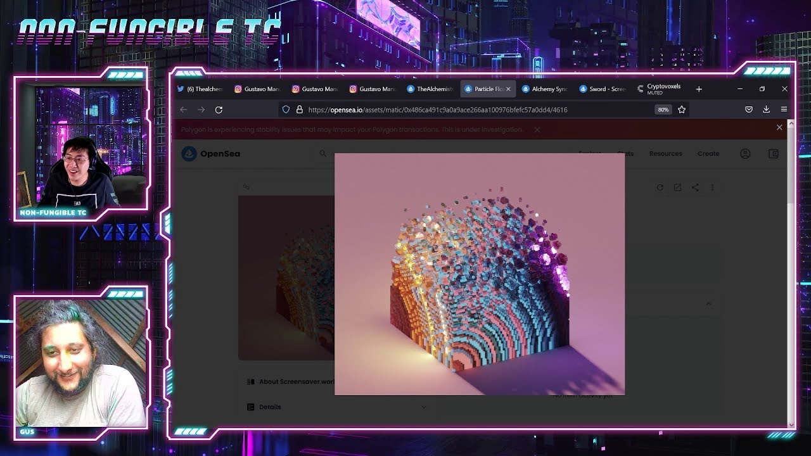Open the browser downloads panel
This screenshot has width=811, height=456.
pyautogui.click(x=766, y=110)
